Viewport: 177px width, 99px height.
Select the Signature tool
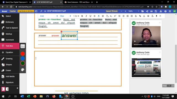pos(10,82)
